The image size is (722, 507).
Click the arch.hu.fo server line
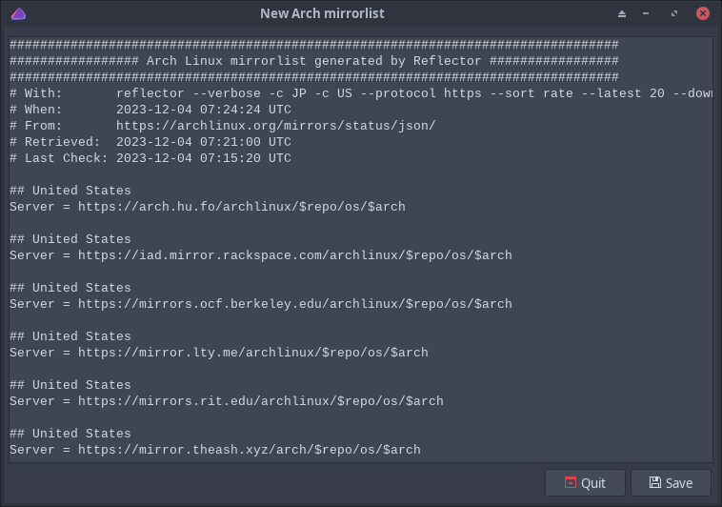coord(208,207)
